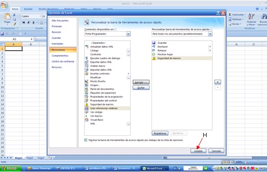Viewport: 267px width, 172px height.
Task: Select Recursos category
Action: (x=57, y=67)
